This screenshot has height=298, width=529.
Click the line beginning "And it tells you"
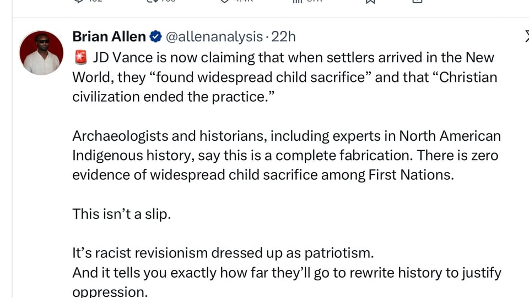pos(287,273)
